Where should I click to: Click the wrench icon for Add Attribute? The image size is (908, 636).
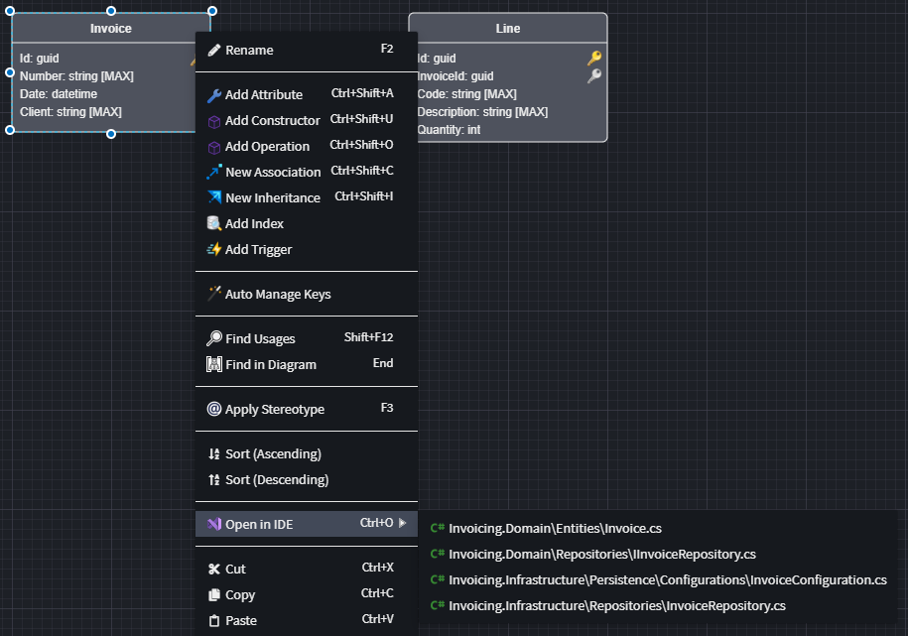tap(213, 95)
